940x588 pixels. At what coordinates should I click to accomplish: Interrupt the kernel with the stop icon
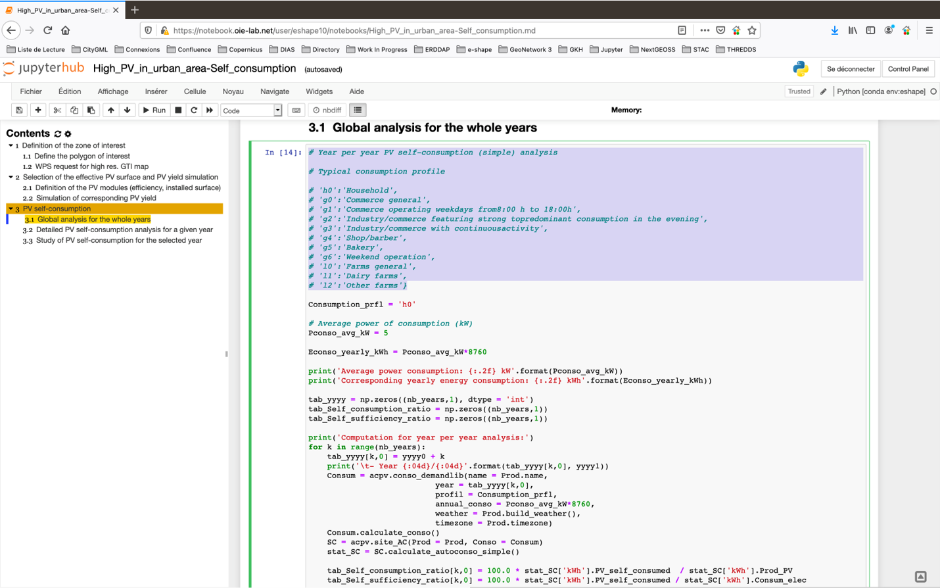pos(177,110)
